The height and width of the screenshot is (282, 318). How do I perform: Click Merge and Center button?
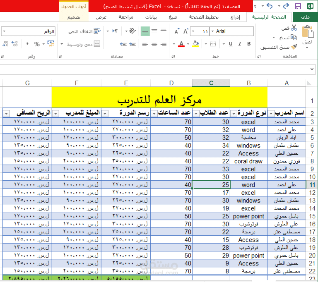(84, 44)
